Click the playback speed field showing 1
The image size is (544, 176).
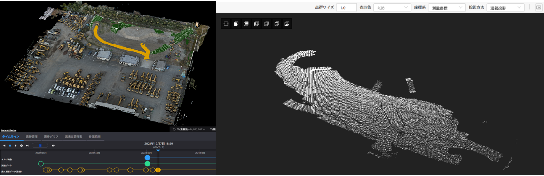coord(40,145)
